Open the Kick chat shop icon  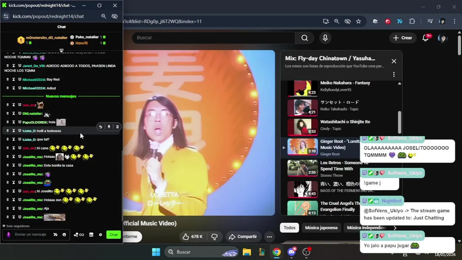pyautogui.click(x=91, y=235)
